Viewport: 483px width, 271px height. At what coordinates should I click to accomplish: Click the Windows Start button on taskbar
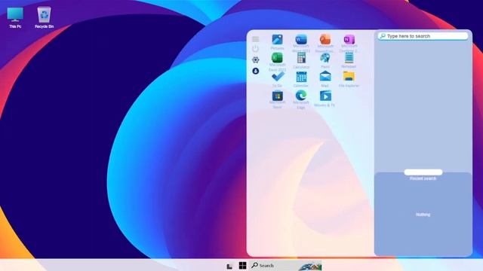click(x=242, y=266)
